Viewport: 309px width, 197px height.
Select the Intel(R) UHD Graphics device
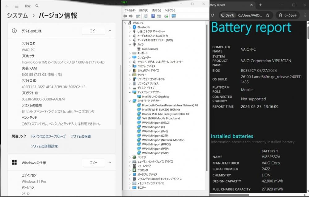click(155, 96)
